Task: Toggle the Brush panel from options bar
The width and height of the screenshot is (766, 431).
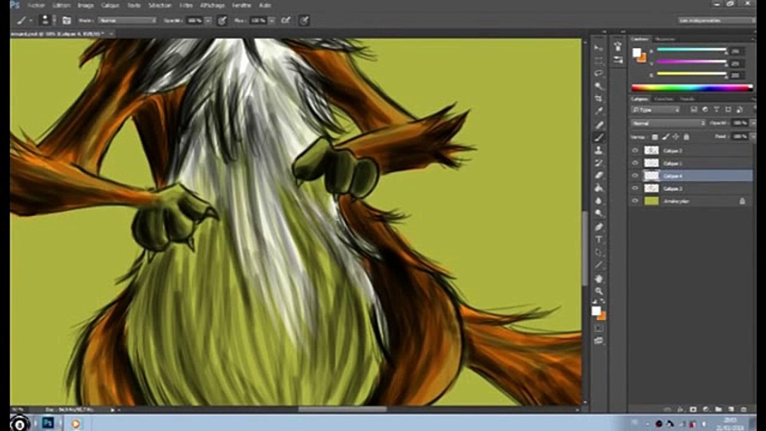Action: [66, 20]
